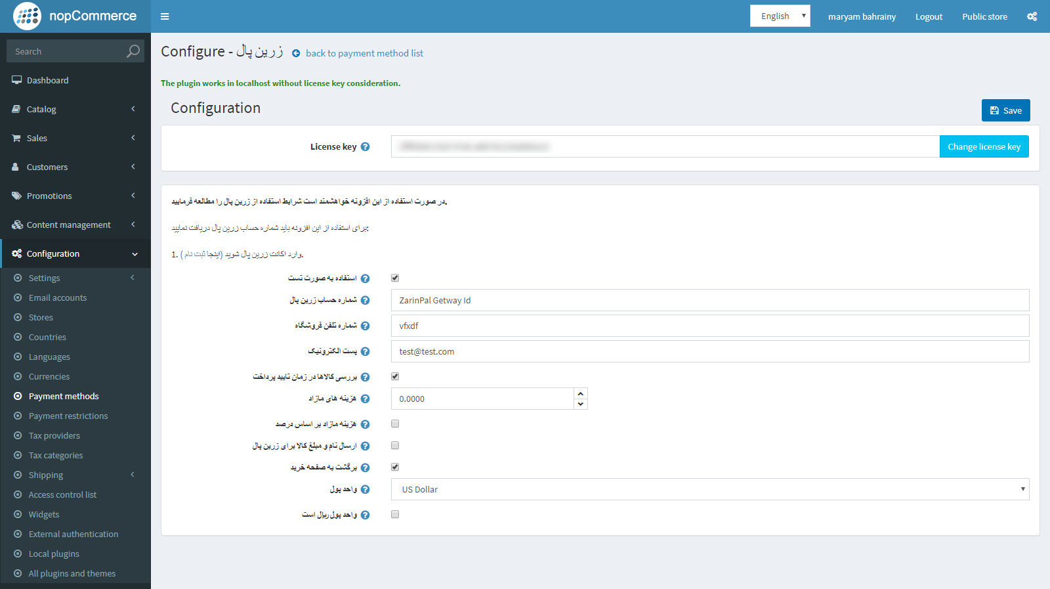Screen dimensions: 1050x589
Task: Uncheck برگشت به صفحه خرید checkbox
Action: point(395,467)
